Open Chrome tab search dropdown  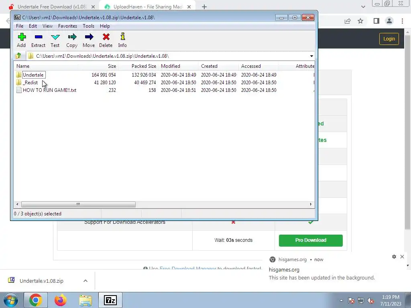(x=363, y=7)
